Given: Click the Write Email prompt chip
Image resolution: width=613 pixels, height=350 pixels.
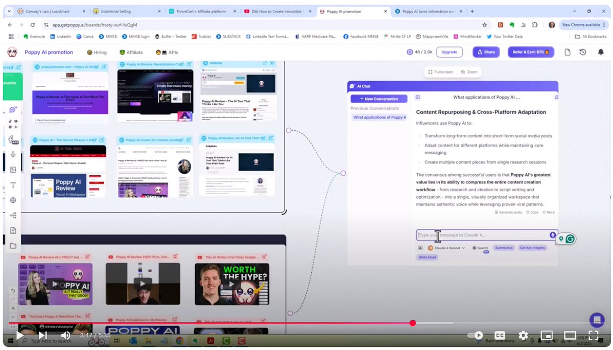Looking at the screenshot, I should [427, 257].
